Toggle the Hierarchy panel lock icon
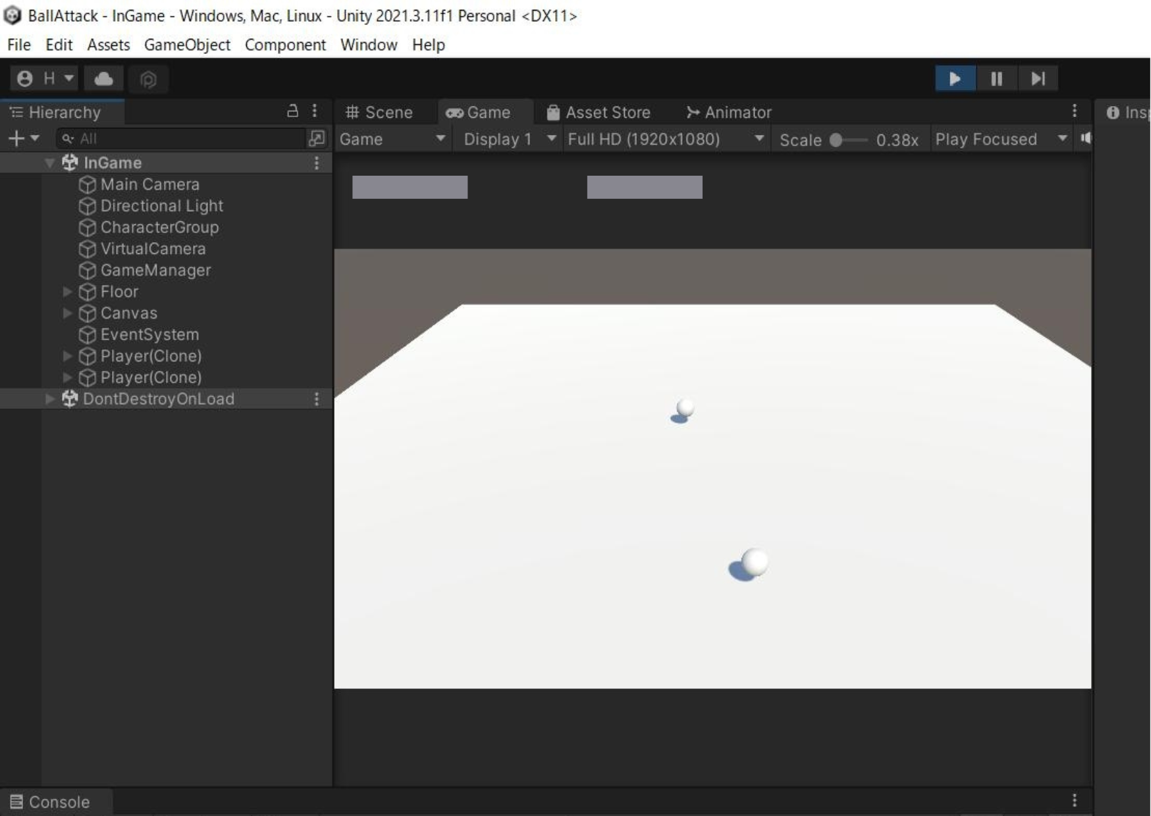 [x=293, y=111]
